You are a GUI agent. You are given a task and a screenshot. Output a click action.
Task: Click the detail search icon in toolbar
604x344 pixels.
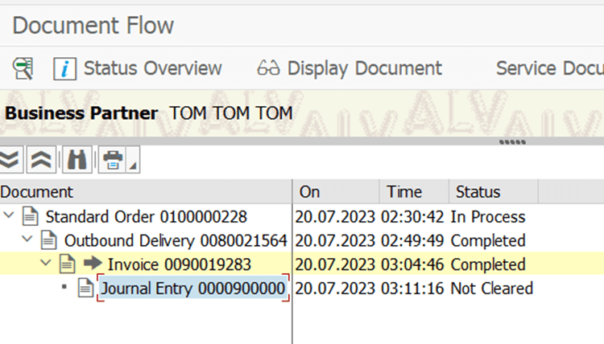click(x=23, y=68)
